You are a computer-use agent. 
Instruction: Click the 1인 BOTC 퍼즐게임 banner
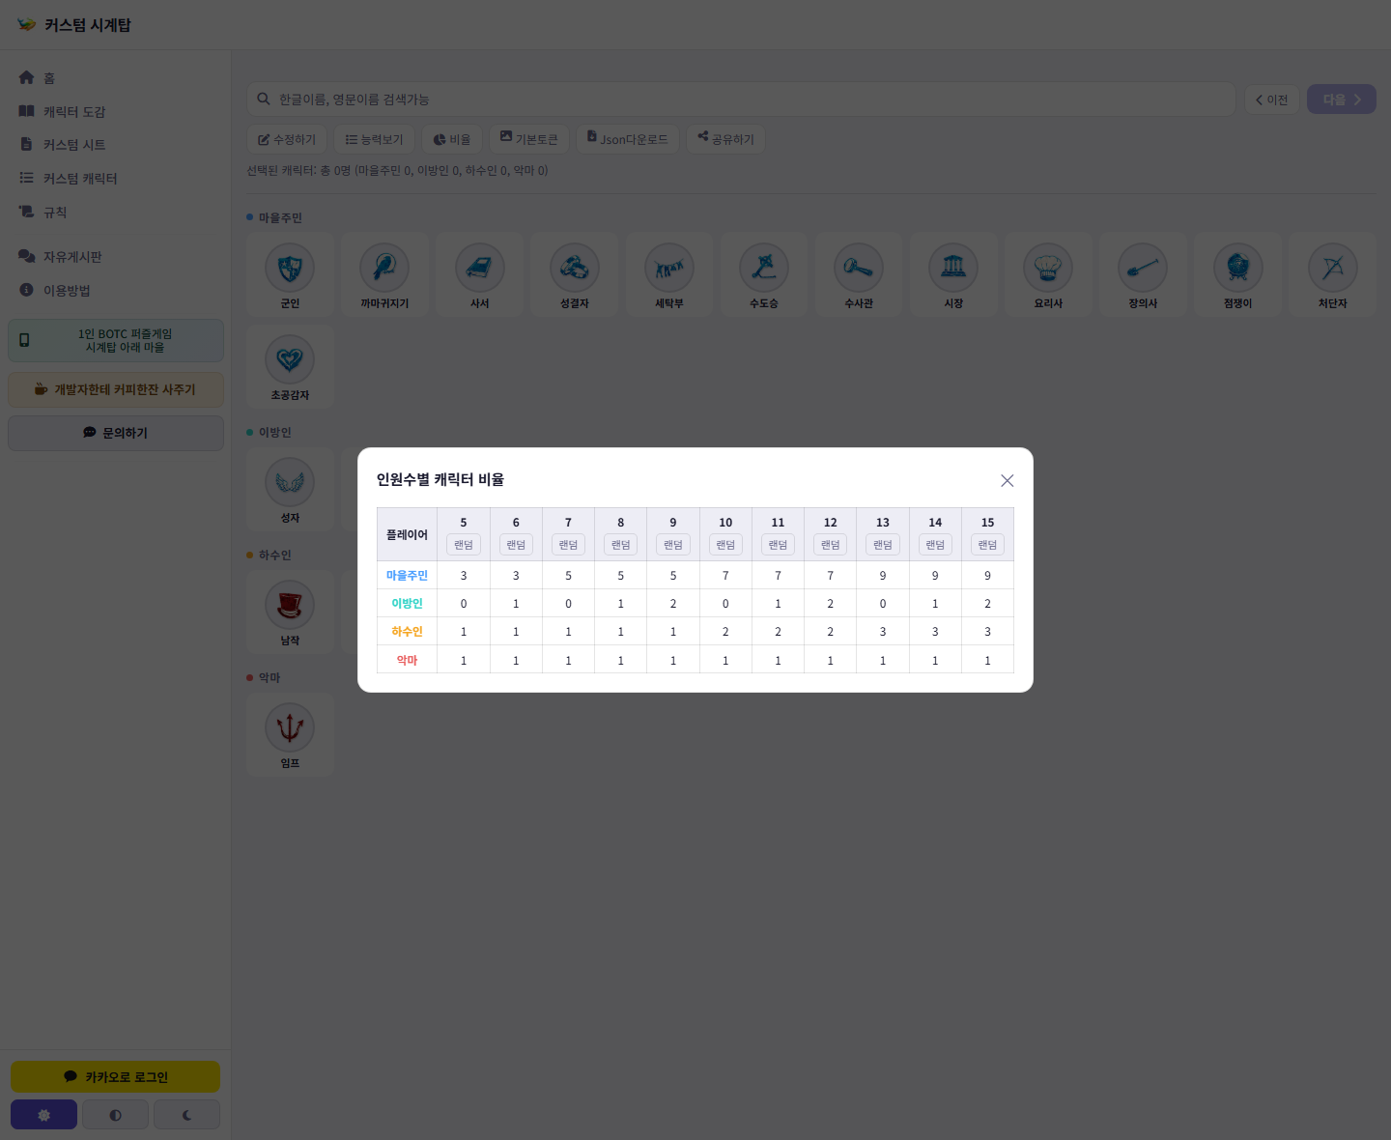(116, 340)
